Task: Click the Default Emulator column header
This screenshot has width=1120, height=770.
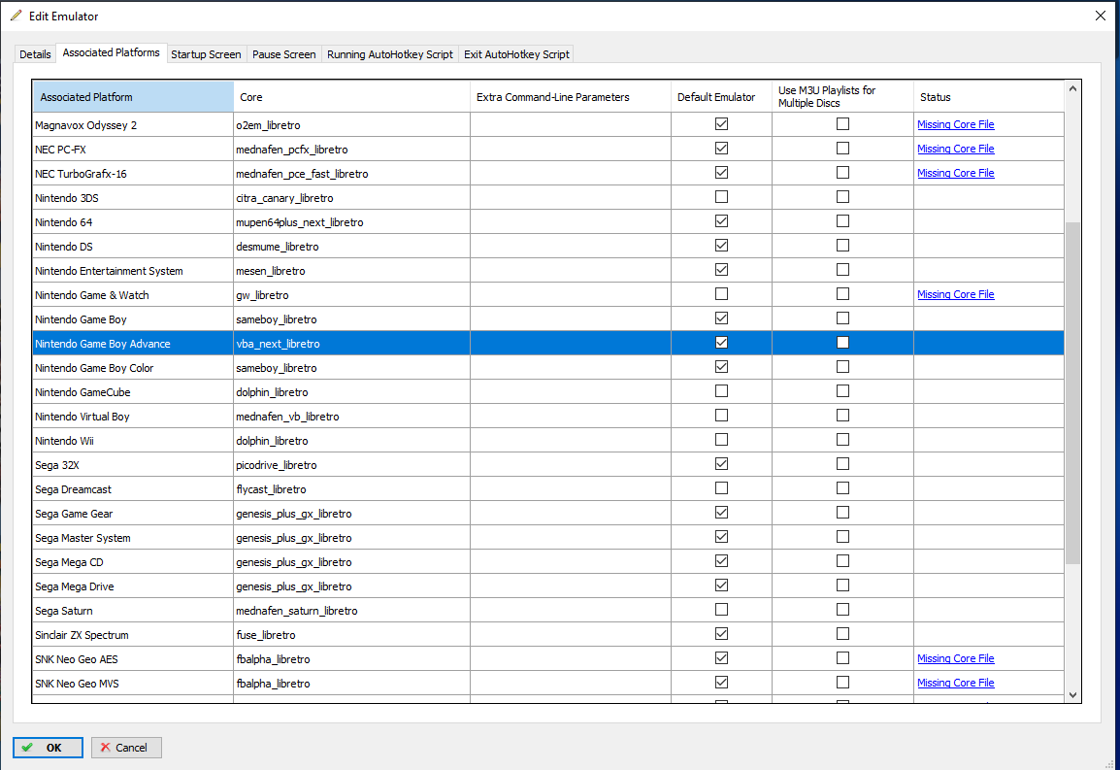Action: 721,97
